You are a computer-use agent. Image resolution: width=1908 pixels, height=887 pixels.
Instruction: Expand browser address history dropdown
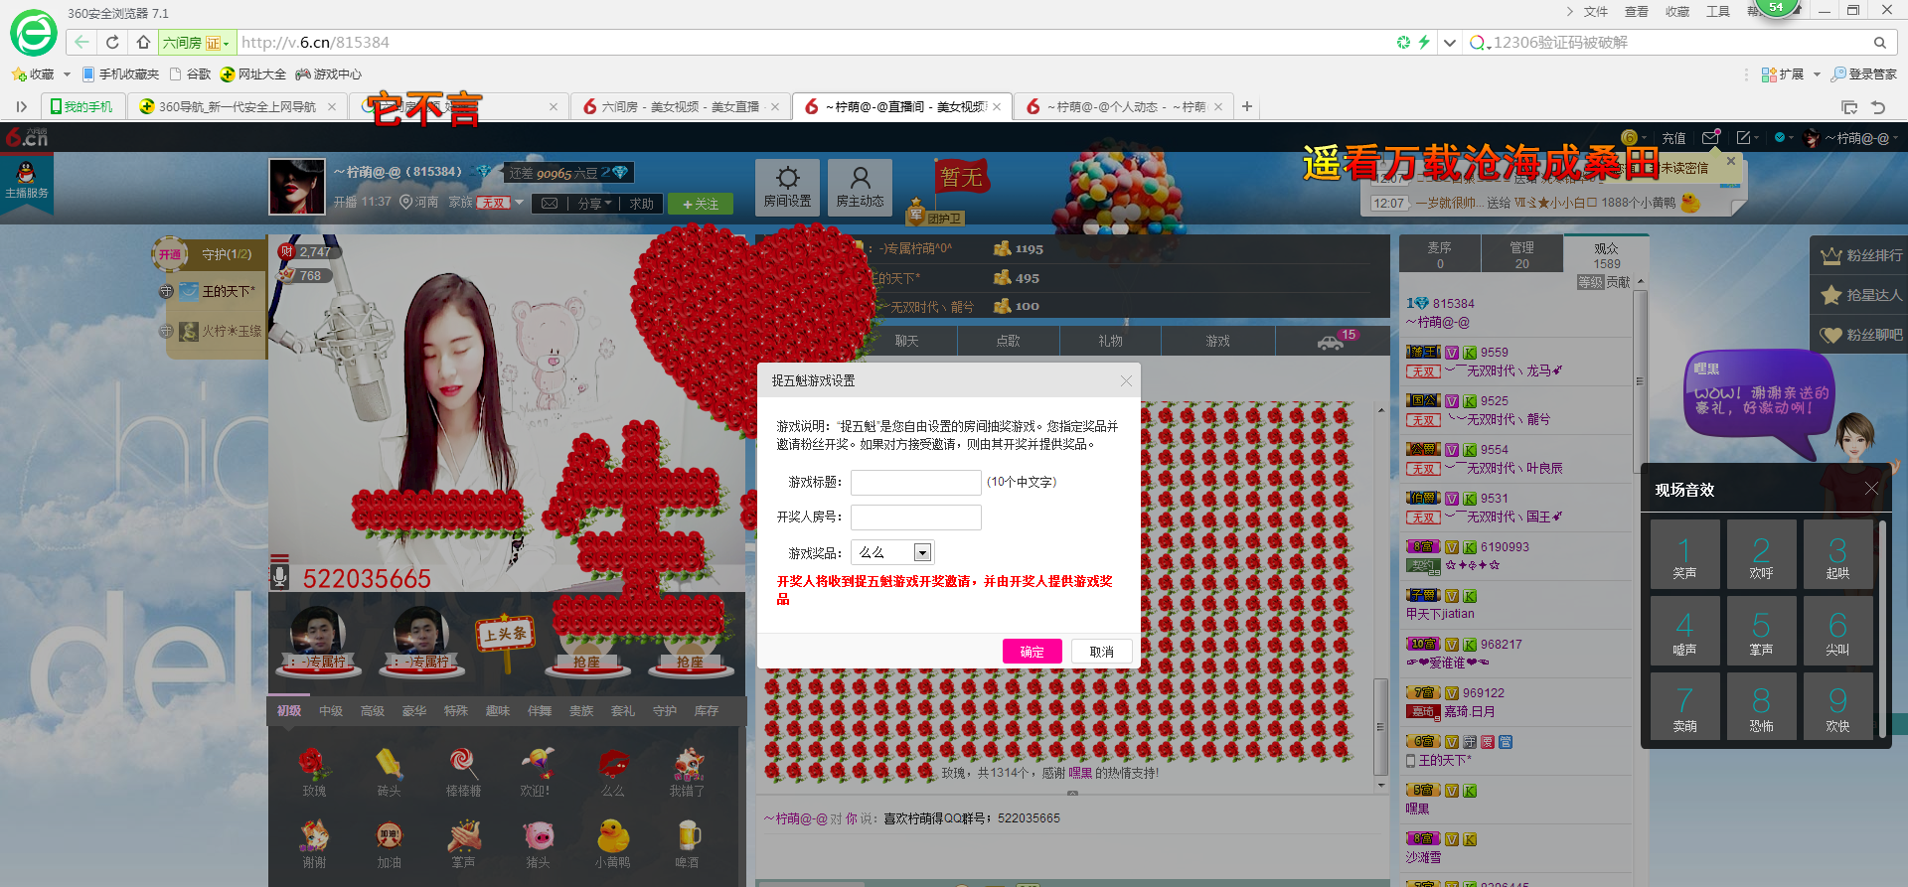[1450, 43]
